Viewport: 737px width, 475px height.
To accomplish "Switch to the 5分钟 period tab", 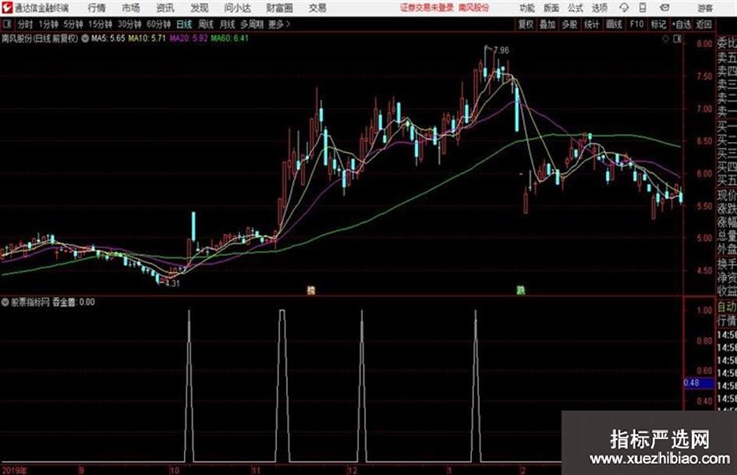I will point(73,24).
